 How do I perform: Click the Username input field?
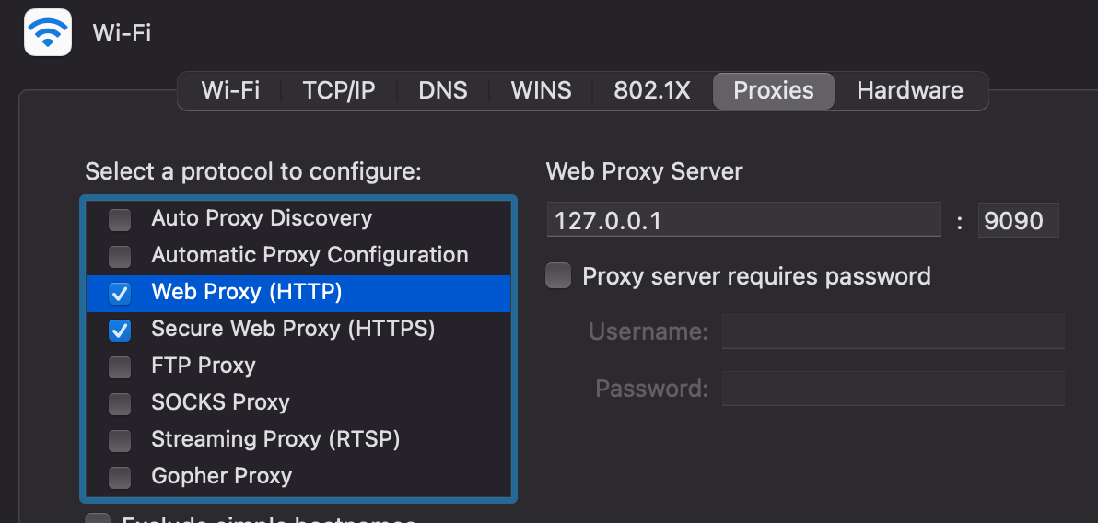tap(893, 331)
